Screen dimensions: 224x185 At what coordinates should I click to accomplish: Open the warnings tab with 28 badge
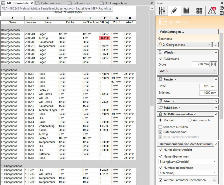211,11
